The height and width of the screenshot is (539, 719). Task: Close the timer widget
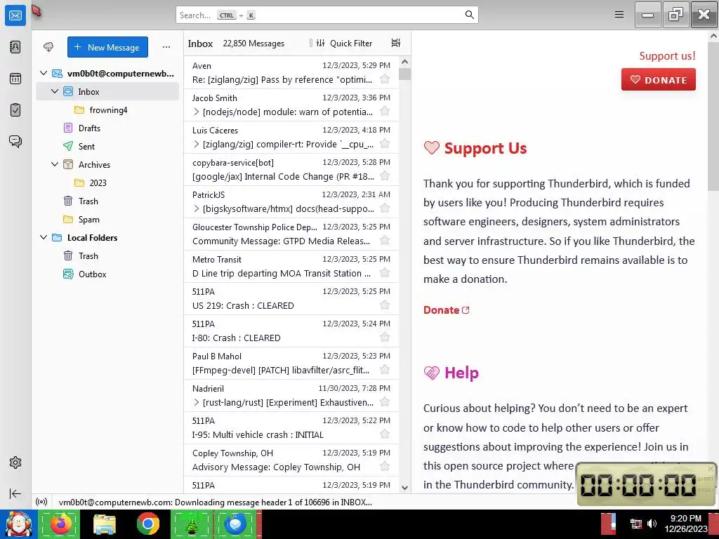711,468
